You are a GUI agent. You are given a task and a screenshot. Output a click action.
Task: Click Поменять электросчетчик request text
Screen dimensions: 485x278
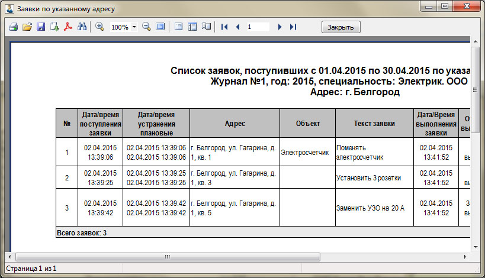[359, 152]
